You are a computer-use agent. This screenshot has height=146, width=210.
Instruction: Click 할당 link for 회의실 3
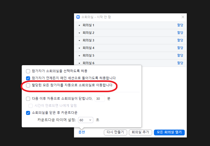(180, 40)
